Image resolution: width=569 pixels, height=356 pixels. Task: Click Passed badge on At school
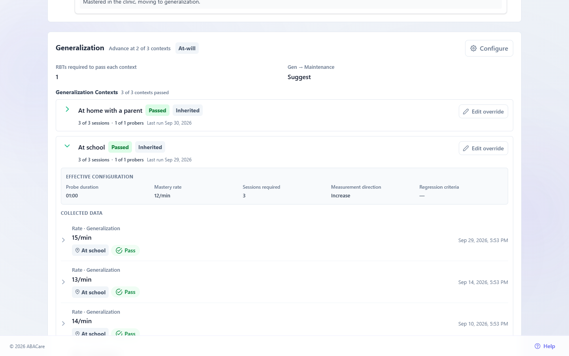point(120,147)
